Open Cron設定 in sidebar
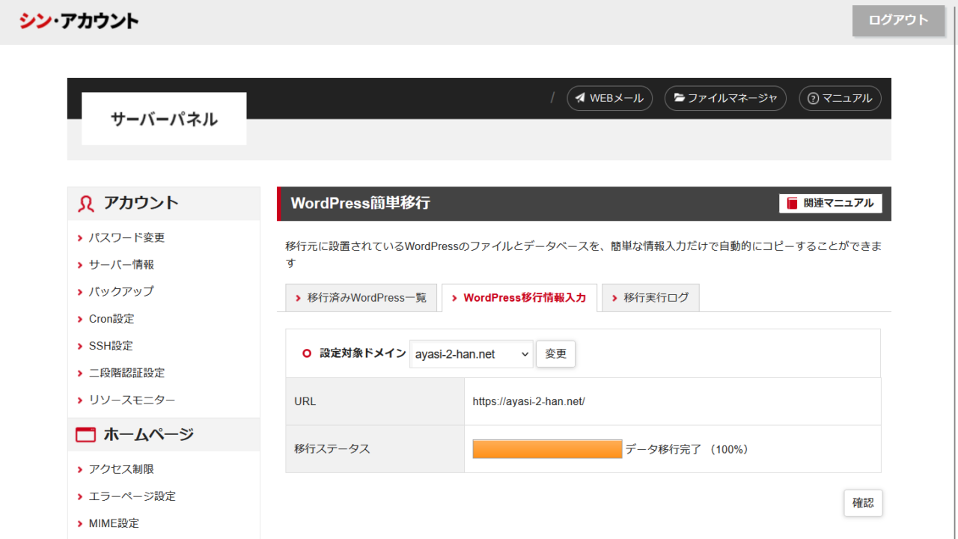The width and height of the screenshot is (958, 539). (x=112, y=319)
